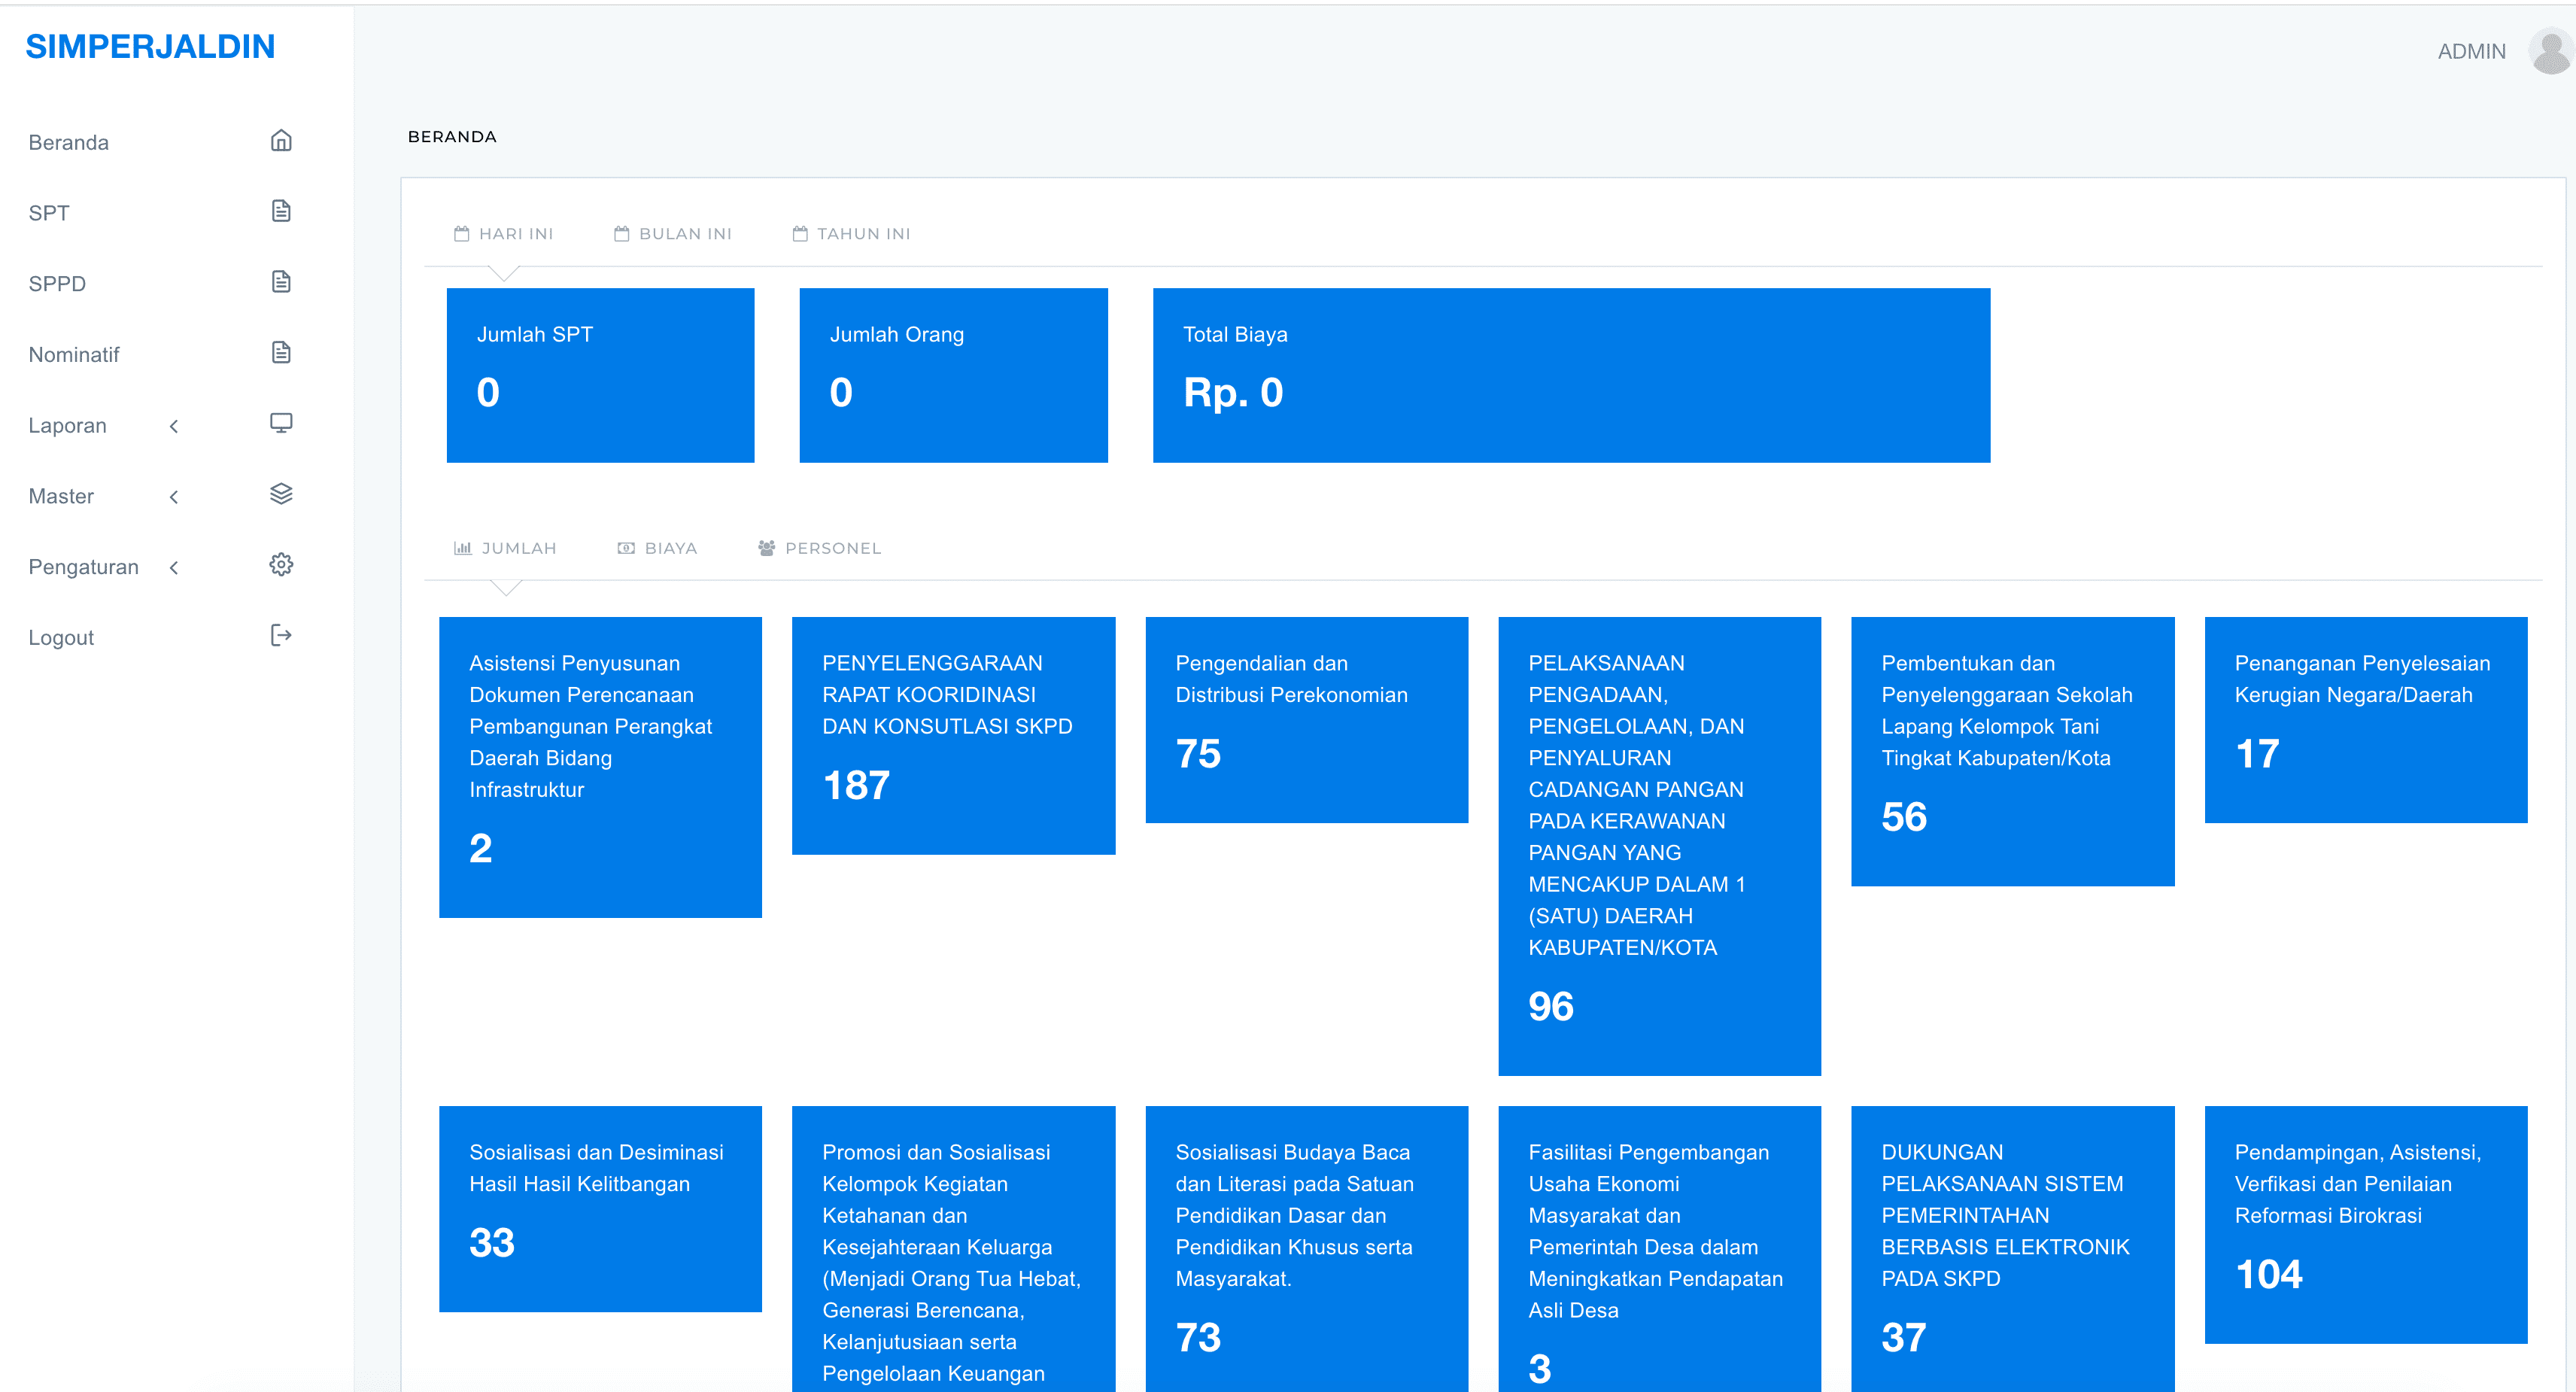Click the Jumlah Orang card

953,375
